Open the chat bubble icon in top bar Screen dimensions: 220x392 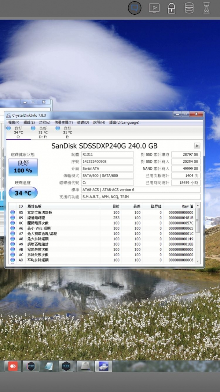click(134, 8)
